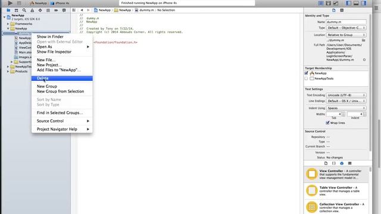Choose New File... from the menu

click(62, 60)
